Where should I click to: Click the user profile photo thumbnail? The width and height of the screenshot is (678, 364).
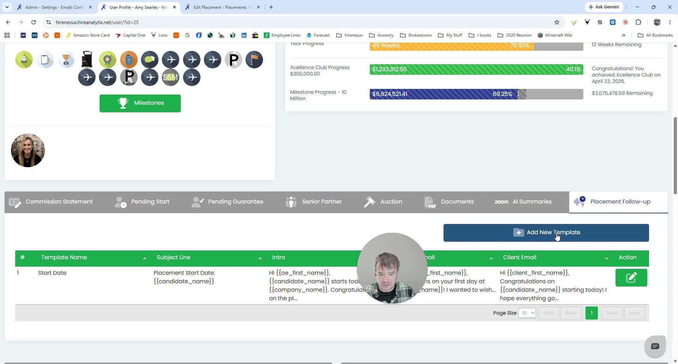(x=28, y=150)
